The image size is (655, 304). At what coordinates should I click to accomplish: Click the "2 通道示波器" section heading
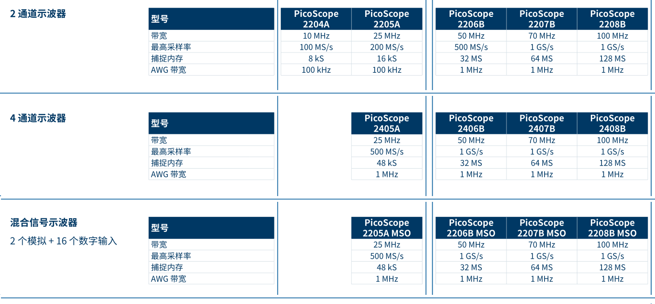coord(38,13)
